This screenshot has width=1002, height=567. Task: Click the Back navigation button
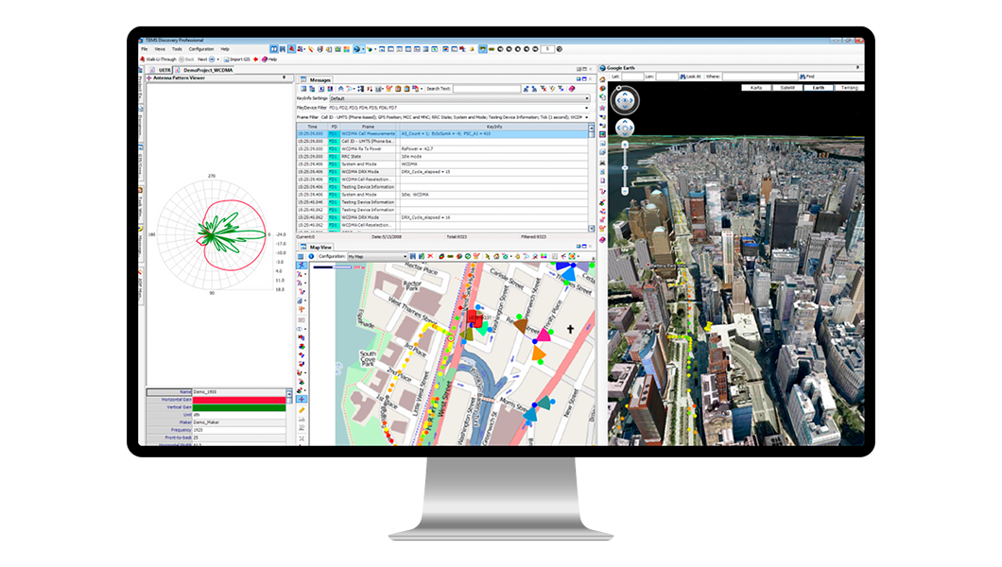tap(187, 60)
